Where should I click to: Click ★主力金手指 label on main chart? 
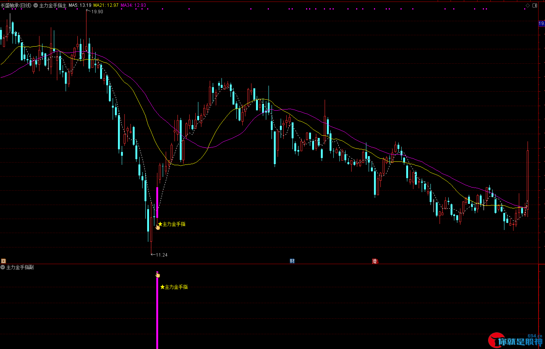click(x=172, y=224)
